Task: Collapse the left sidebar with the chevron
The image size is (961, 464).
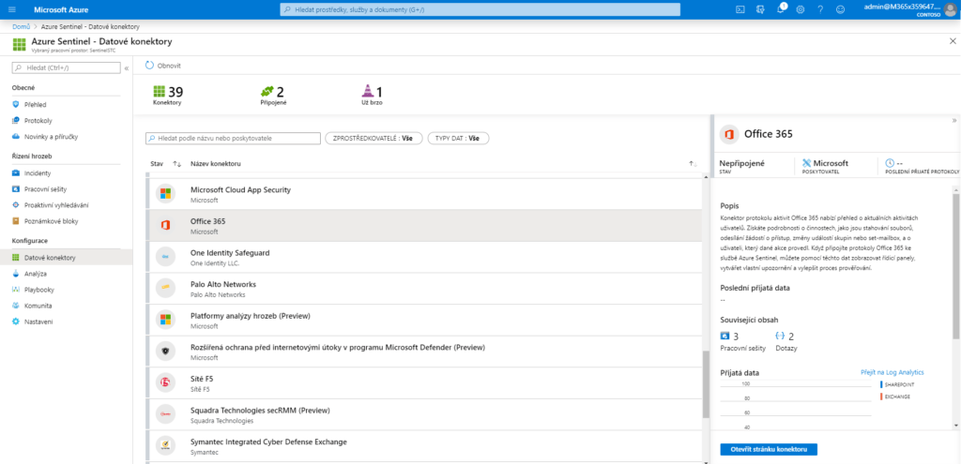Action: point(127,67)
